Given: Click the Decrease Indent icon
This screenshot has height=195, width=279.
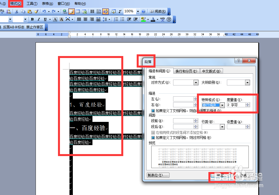Looking at the screenshot, I should [x=129, y=19].
